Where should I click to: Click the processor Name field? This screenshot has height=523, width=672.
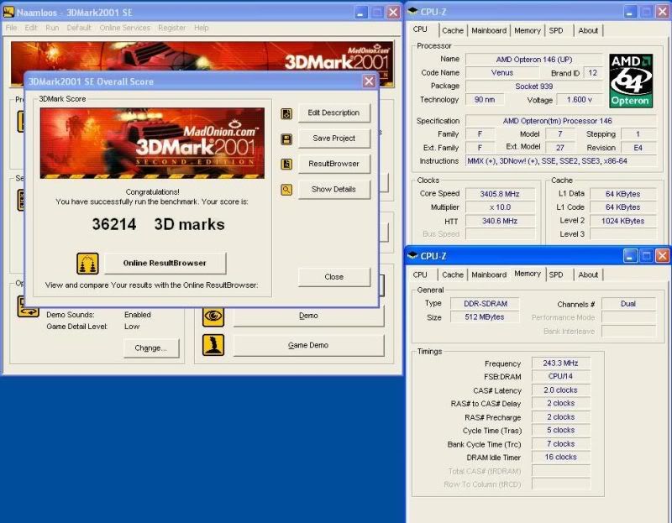coord(534,60)
